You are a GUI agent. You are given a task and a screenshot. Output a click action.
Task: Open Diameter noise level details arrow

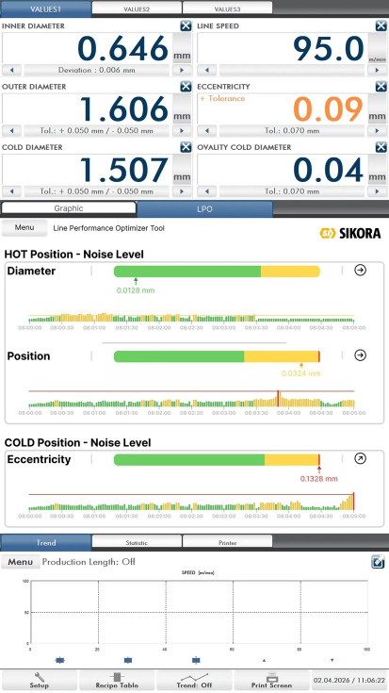click(361, 270)
